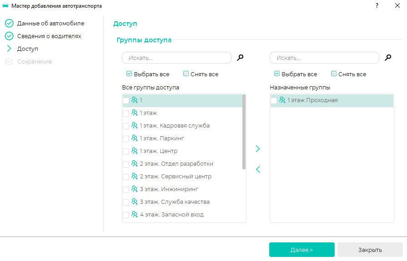Click group icon of "1 этаж Проходная"

[x=282, y=100]
